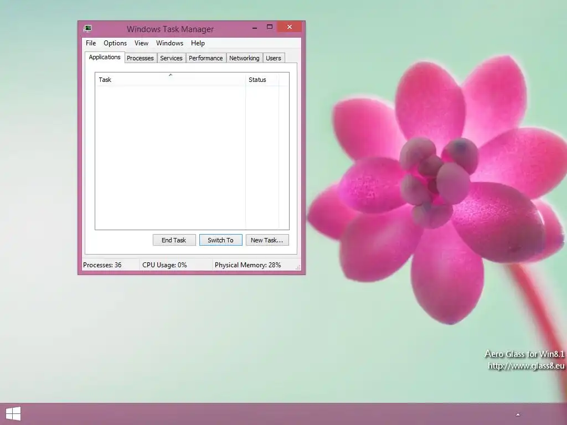
Task: Click the Task Manager title bar icon
Action: [x=87, y=28]
